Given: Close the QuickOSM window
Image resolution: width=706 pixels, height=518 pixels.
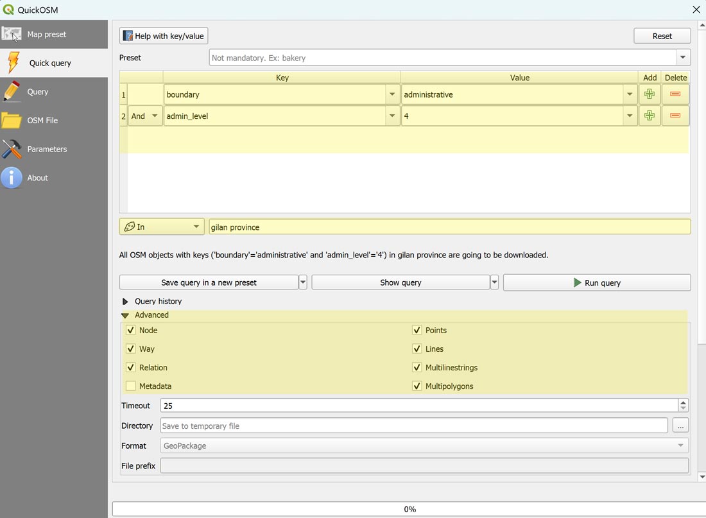Looking at the screenshot, I should [696, 10].
